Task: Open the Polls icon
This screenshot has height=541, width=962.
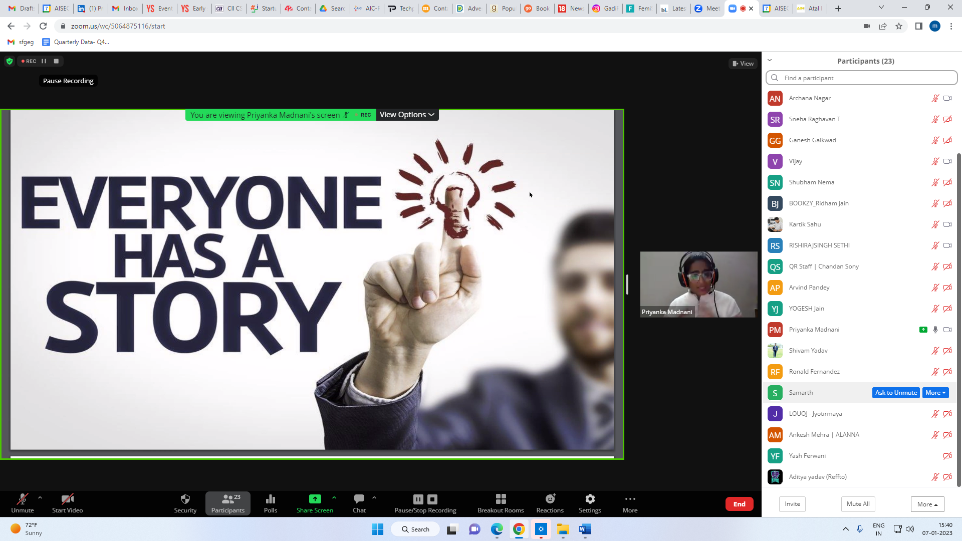Action: pos(271,499)
